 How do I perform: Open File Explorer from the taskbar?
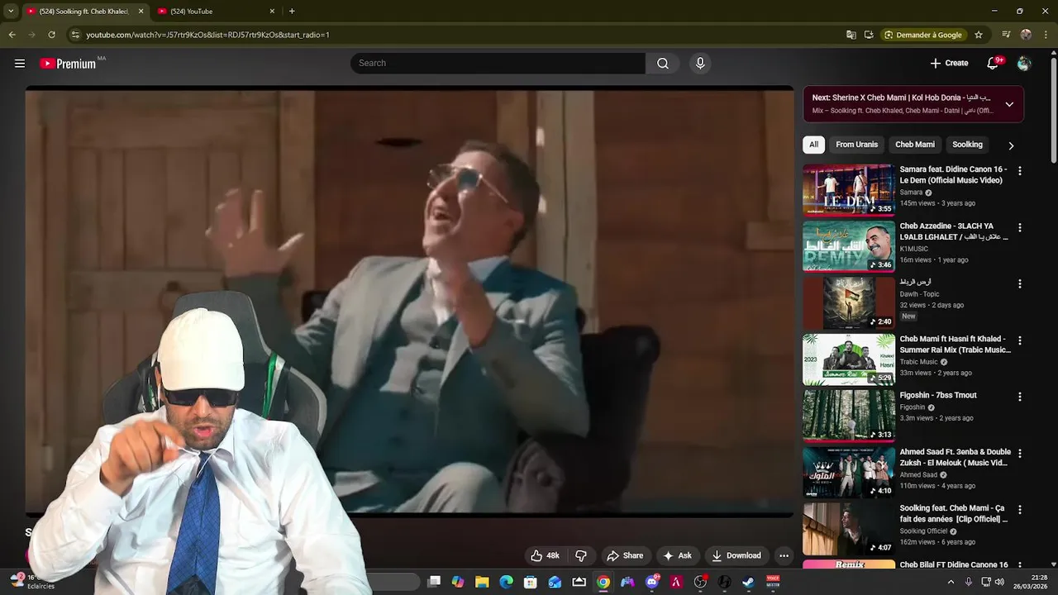tap(482, 582)
